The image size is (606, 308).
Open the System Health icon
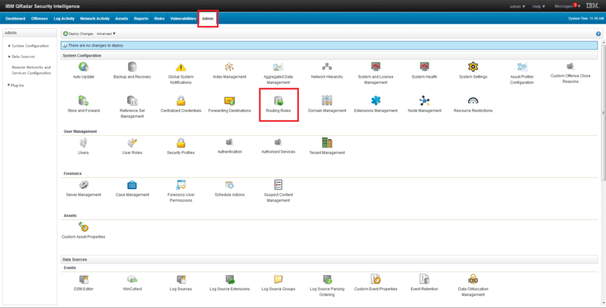click(x=424, y=66)
